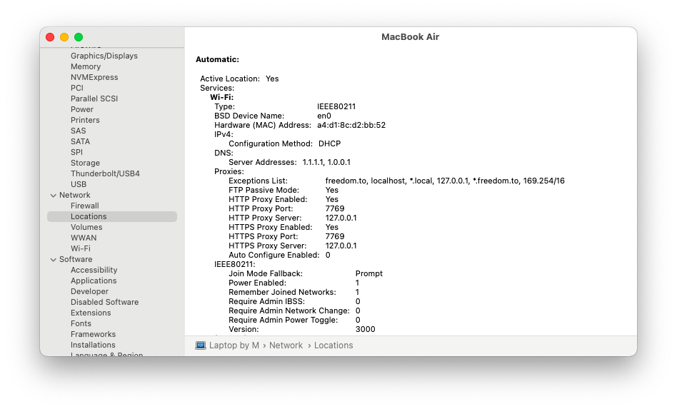Select USB in the sidebar
The height and width of the screenshot is (409, 677).
click(79, 184)
